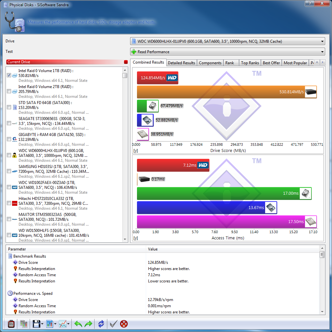Check the SEAGATE ST3300656SS checkbox

pyautogui.click(x=9, y=123)
